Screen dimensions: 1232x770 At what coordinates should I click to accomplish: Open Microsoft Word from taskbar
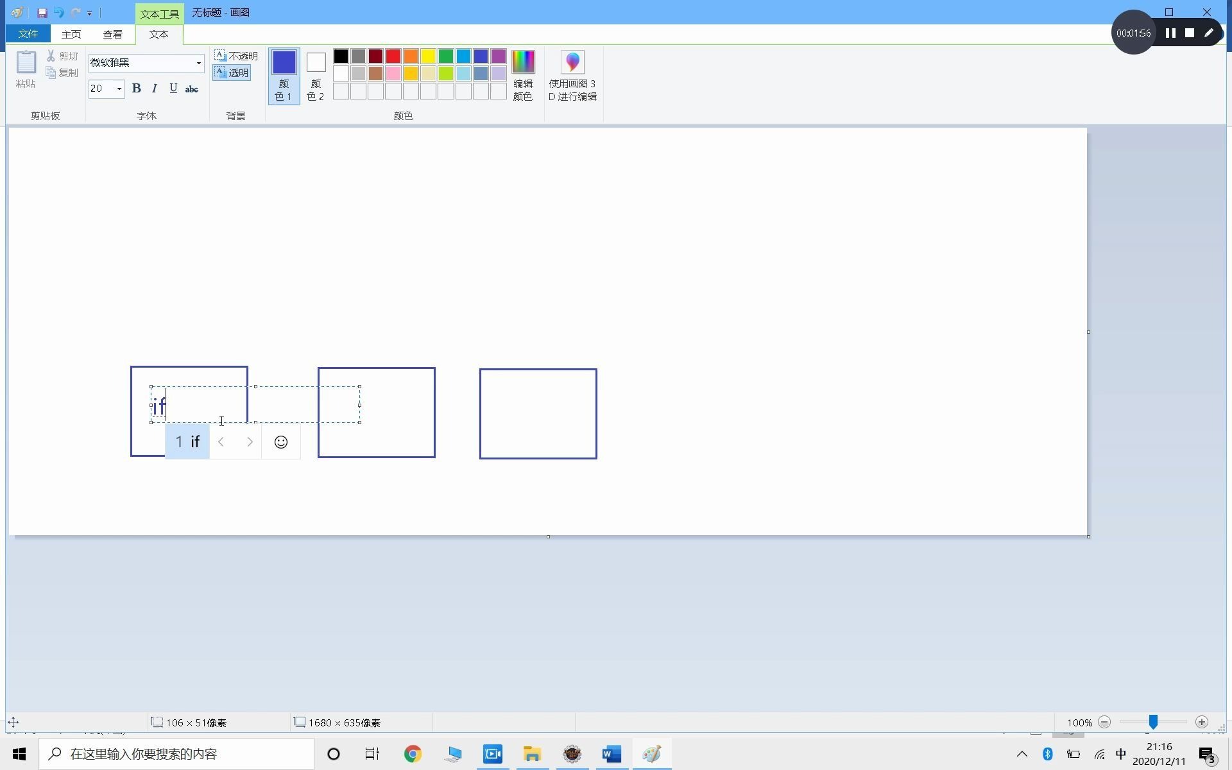coord(612,754)
